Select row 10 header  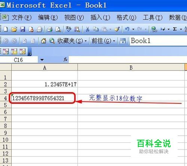(x=6, y=139)
